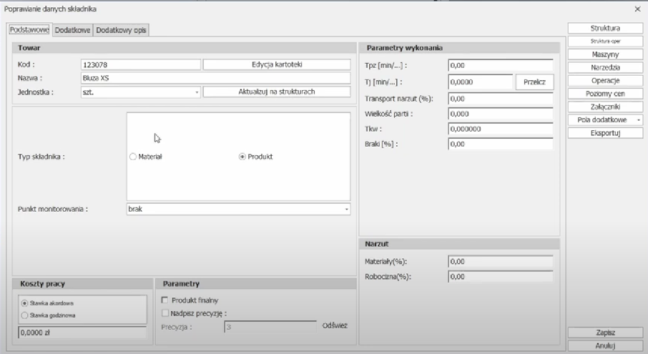
Task: Select the Materiał radio button
Action: (x=133, y=157)
